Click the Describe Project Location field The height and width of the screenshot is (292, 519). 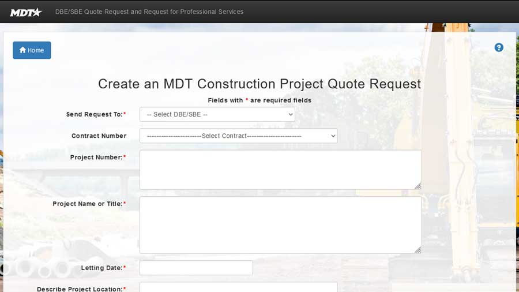238,287
